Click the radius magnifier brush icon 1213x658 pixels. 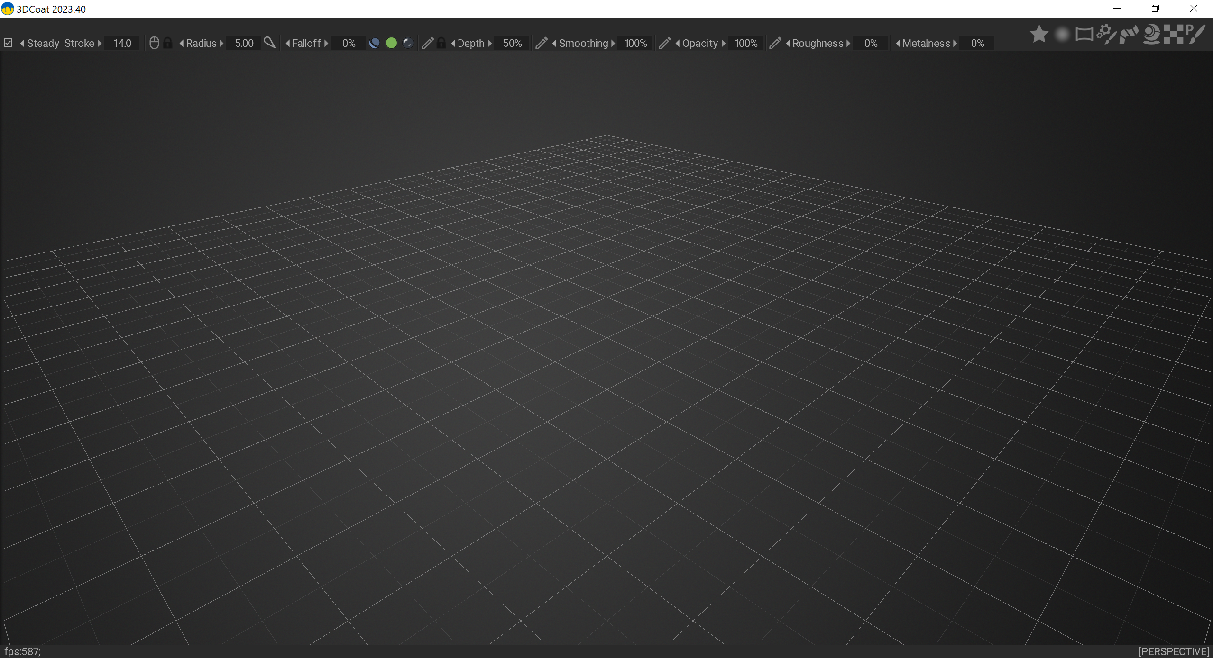(269, 43)
